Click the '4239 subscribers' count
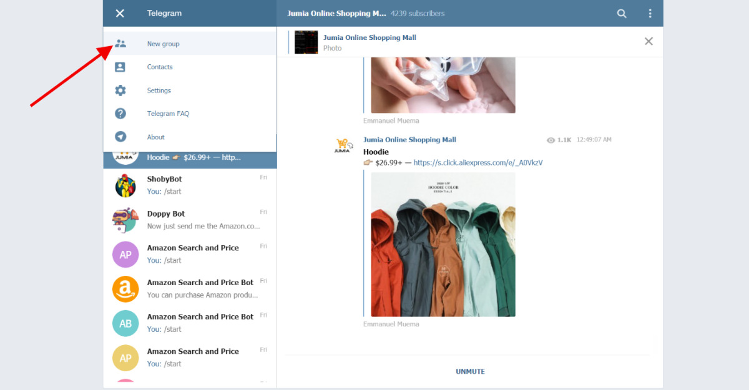The width and height of the screenshot is (749, 390). (418, 13)
